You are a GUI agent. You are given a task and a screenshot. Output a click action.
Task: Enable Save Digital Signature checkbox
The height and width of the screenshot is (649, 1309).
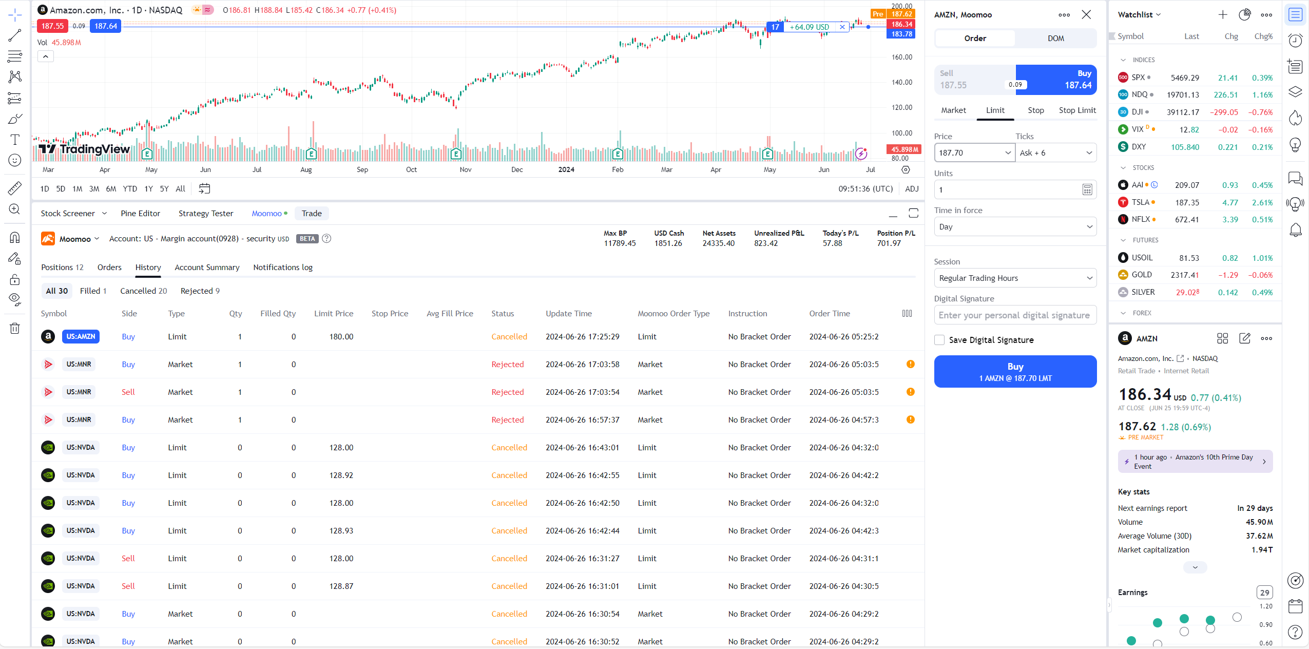tap(939, 340)
